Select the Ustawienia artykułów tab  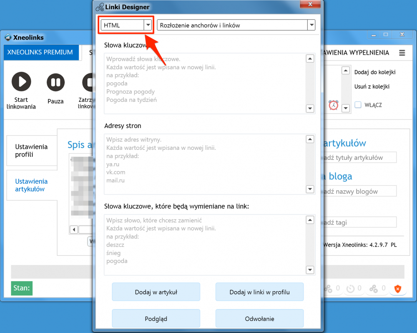(x=32, y=185)
